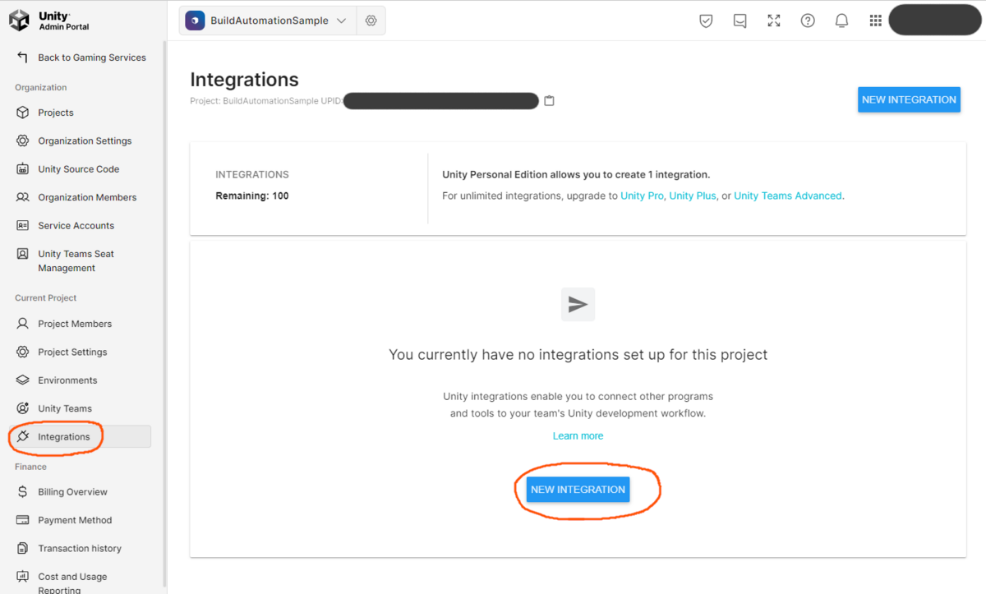This screenshot has height=594, width=986.
Task: Click the privacy shield icon
Action: pos(706,20)
